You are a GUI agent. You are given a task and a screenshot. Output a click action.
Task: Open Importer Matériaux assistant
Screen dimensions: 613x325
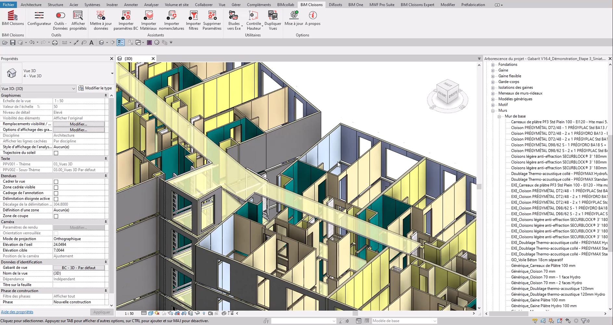(x=148, y=20)
